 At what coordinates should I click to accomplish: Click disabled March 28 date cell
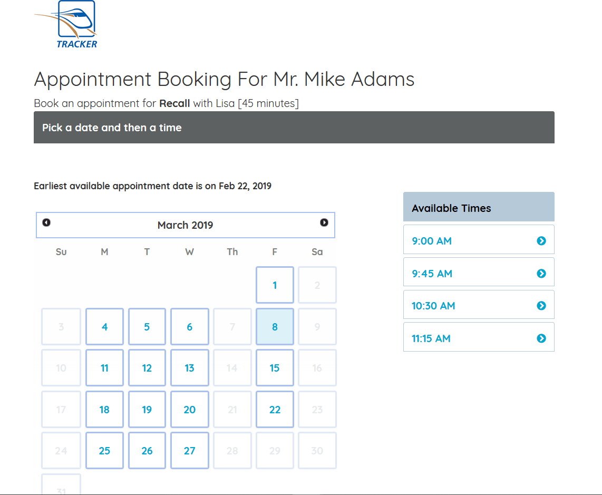(232, 450)
